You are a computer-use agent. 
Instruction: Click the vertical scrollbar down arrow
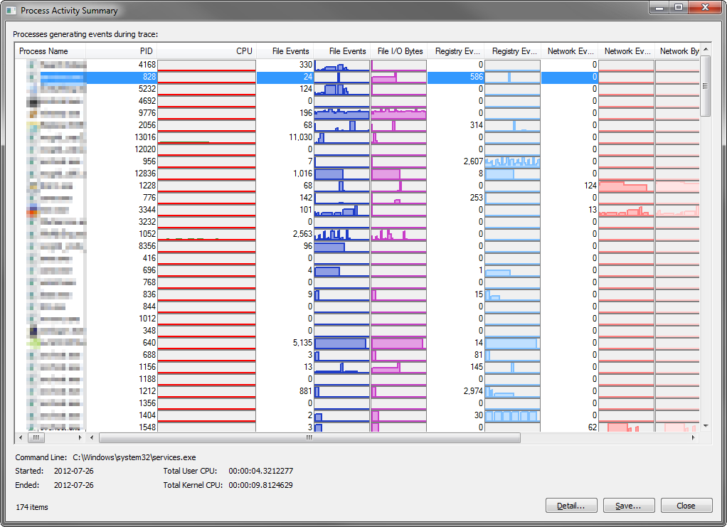[706, 425]
